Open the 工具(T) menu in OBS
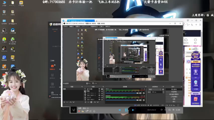 coord(102,26)
